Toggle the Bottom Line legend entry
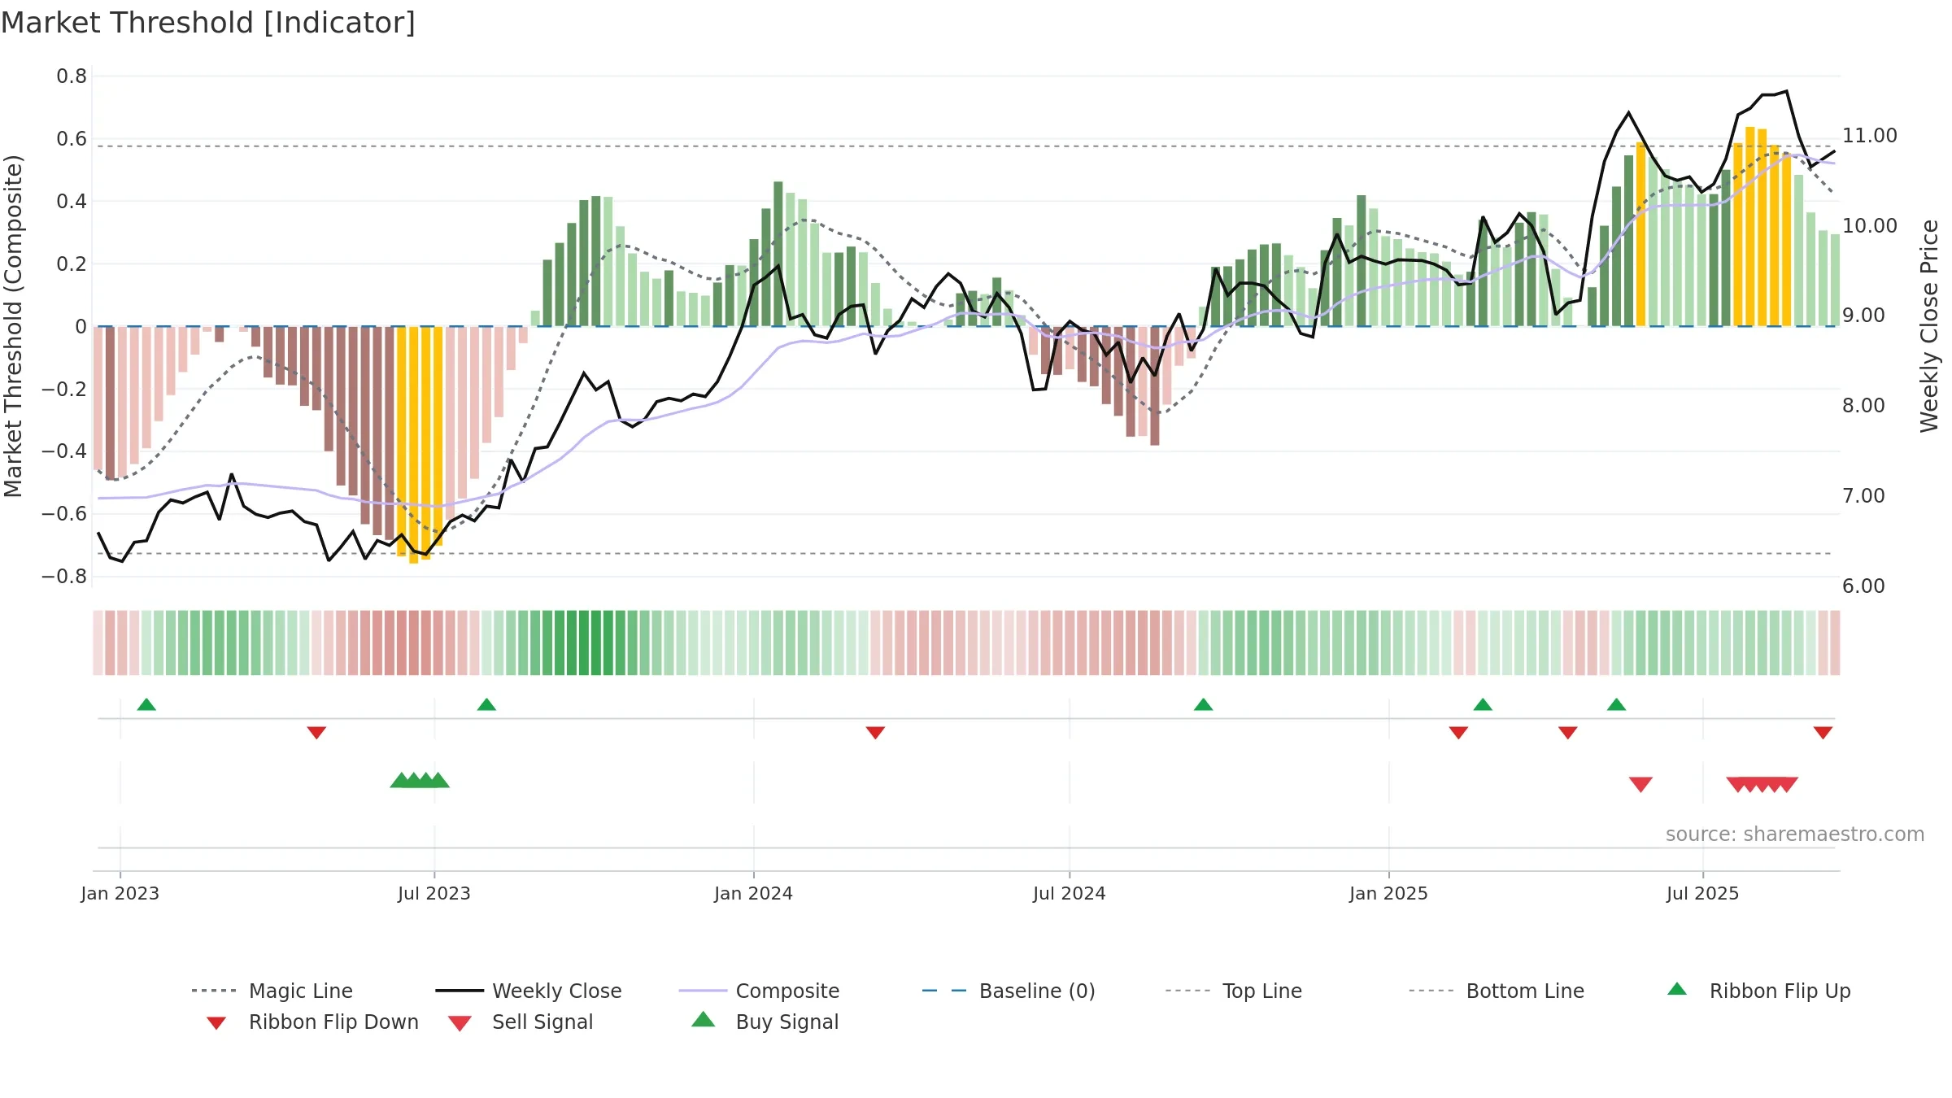Viewport: 1952px width, 1098px height. (x=1497, y=991)
